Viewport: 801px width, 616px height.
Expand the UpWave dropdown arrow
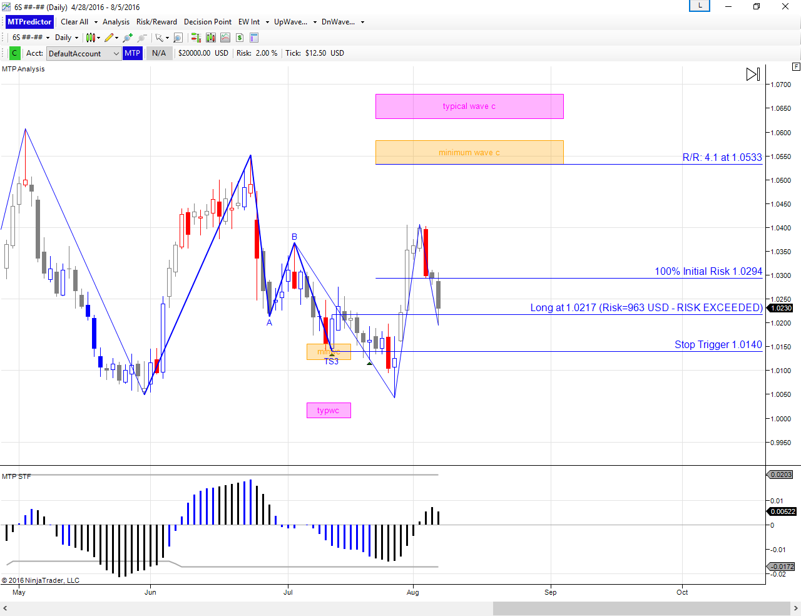(315, 22)
